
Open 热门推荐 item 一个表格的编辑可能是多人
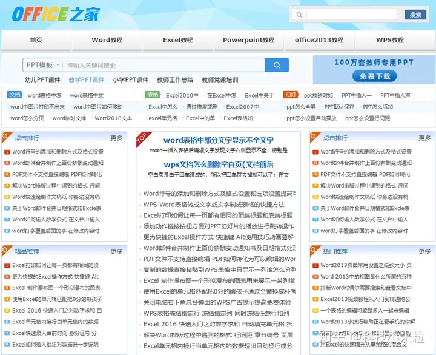[365, 311]
